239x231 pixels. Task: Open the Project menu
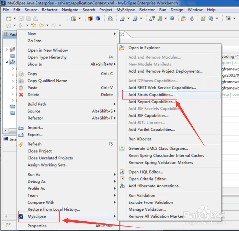(106, 10)
